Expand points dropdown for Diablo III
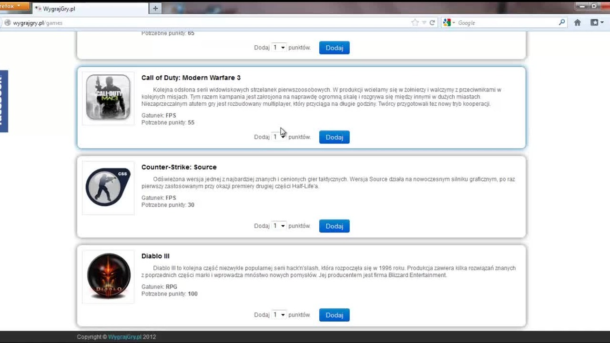The width and height of the screenshot is (610, 343). click(279, 315)
